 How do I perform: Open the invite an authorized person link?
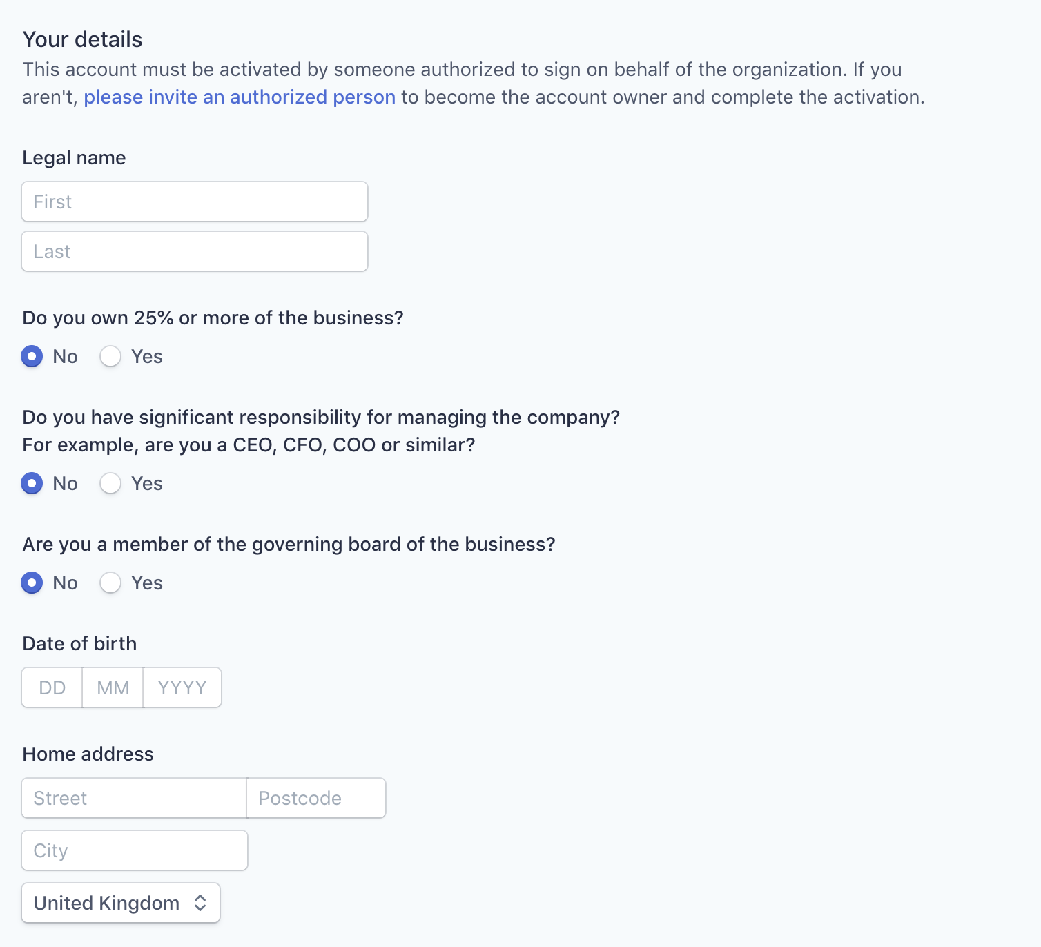240,97
